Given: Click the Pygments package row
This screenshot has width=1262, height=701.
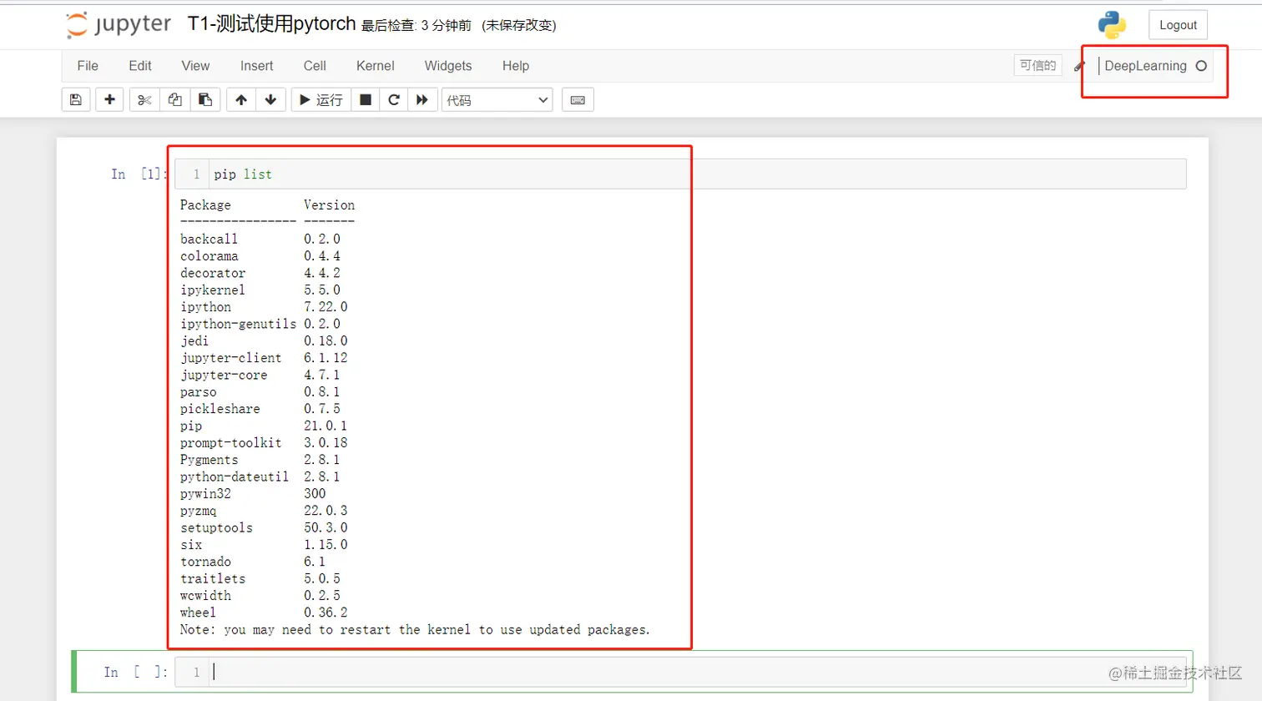Looking at the screenshot, I should point(260,460).
